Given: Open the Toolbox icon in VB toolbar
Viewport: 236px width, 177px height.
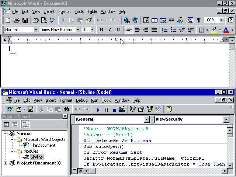Looking at the screenshot, I should click(158, 109).
